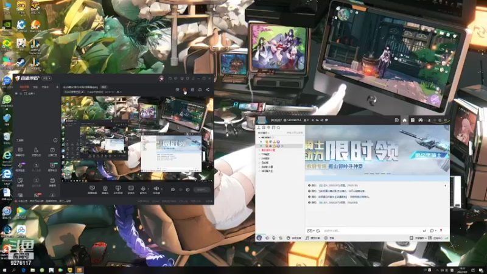
Task: Open the third tool in toolbox top row
Action: point(52,152)
